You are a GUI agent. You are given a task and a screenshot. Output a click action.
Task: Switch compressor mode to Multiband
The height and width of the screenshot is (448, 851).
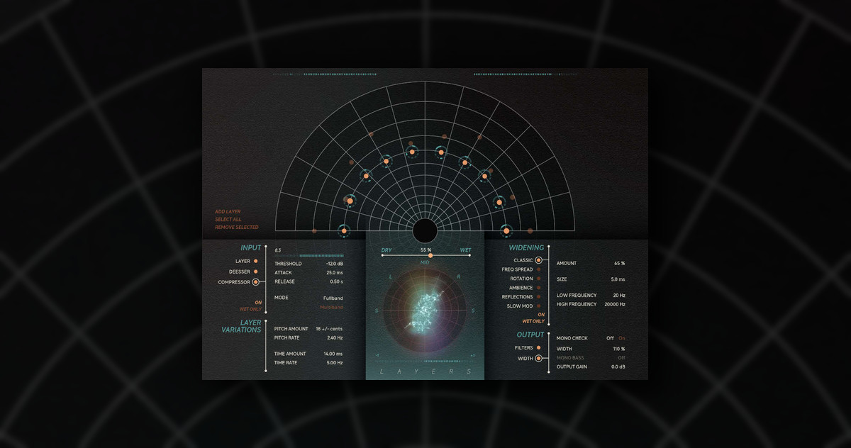[x=333, y=307]
